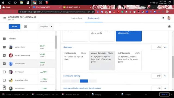Click the blue Return button
Screen dimensions: 174x98
[x=14, y=27]
